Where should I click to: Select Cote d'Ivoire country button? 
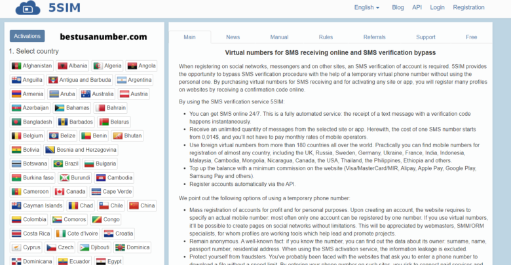pos(77,234)
